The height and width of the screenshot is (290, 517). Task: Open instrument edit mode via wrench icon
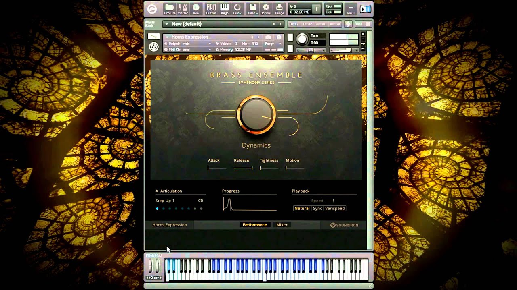[x=153, y=37]
